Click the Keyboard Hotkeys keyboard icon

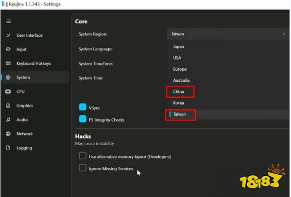coord(8,63)
